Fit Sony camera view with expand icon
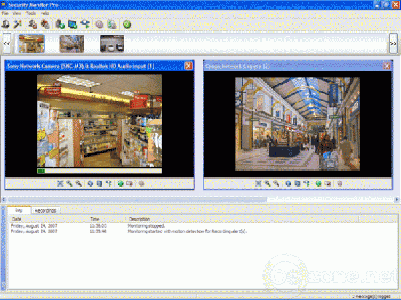This screenshot has height=300, width=401. click(x=60, y=183)
